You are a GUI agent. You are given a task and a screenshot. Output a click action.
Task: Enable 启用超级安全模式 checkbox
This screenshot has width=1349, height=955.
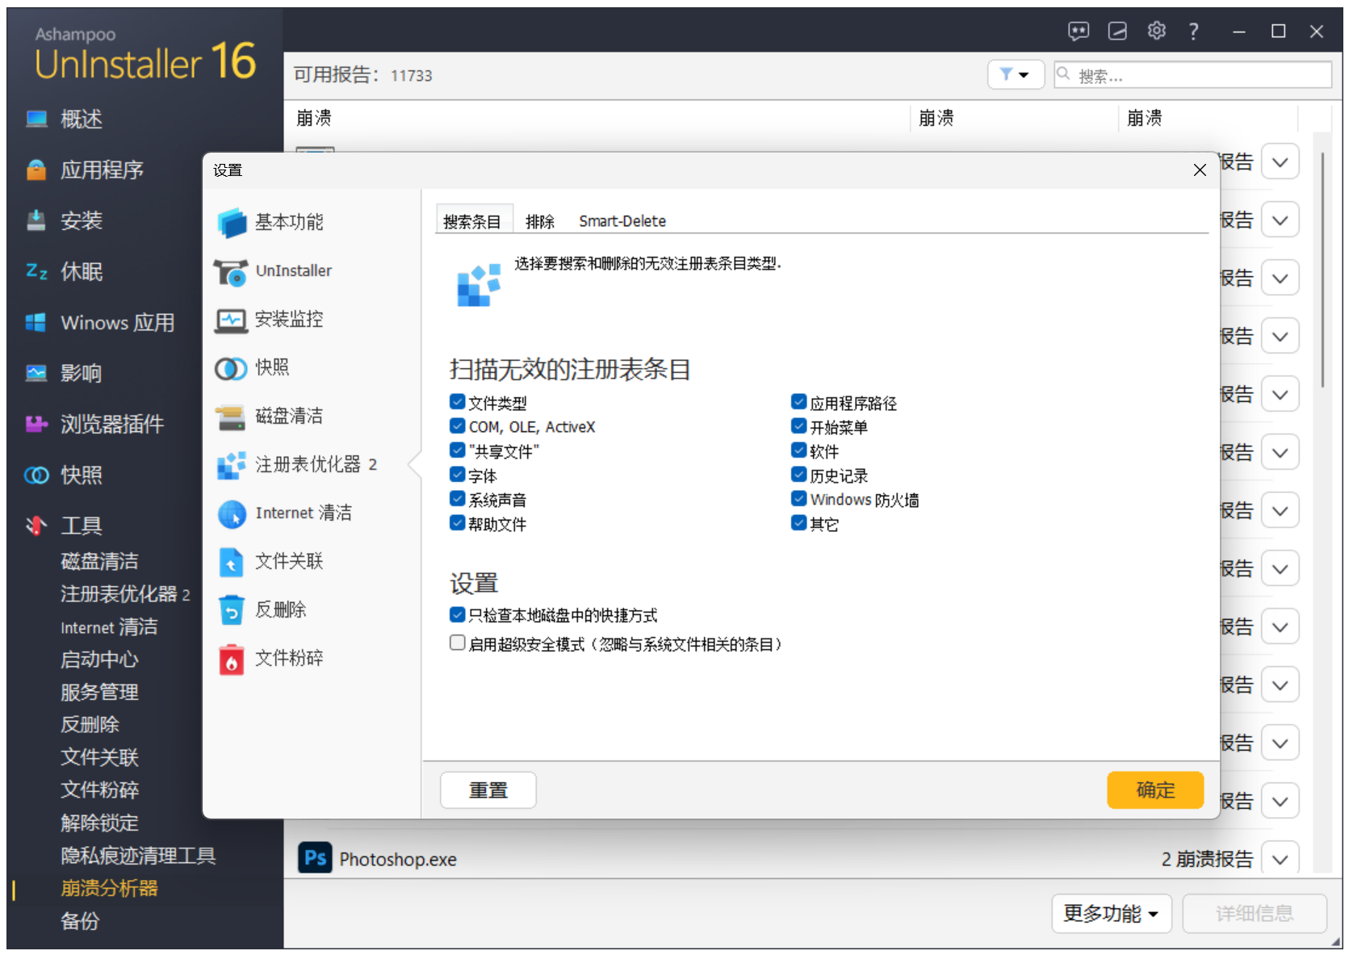point(458,643)
